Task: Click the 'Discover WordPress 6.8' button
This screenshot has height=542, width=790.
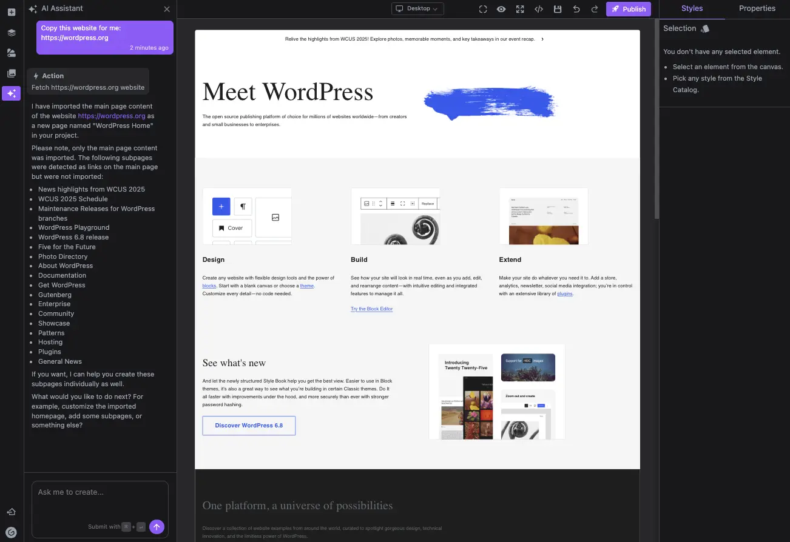Action: click(249, 426)
